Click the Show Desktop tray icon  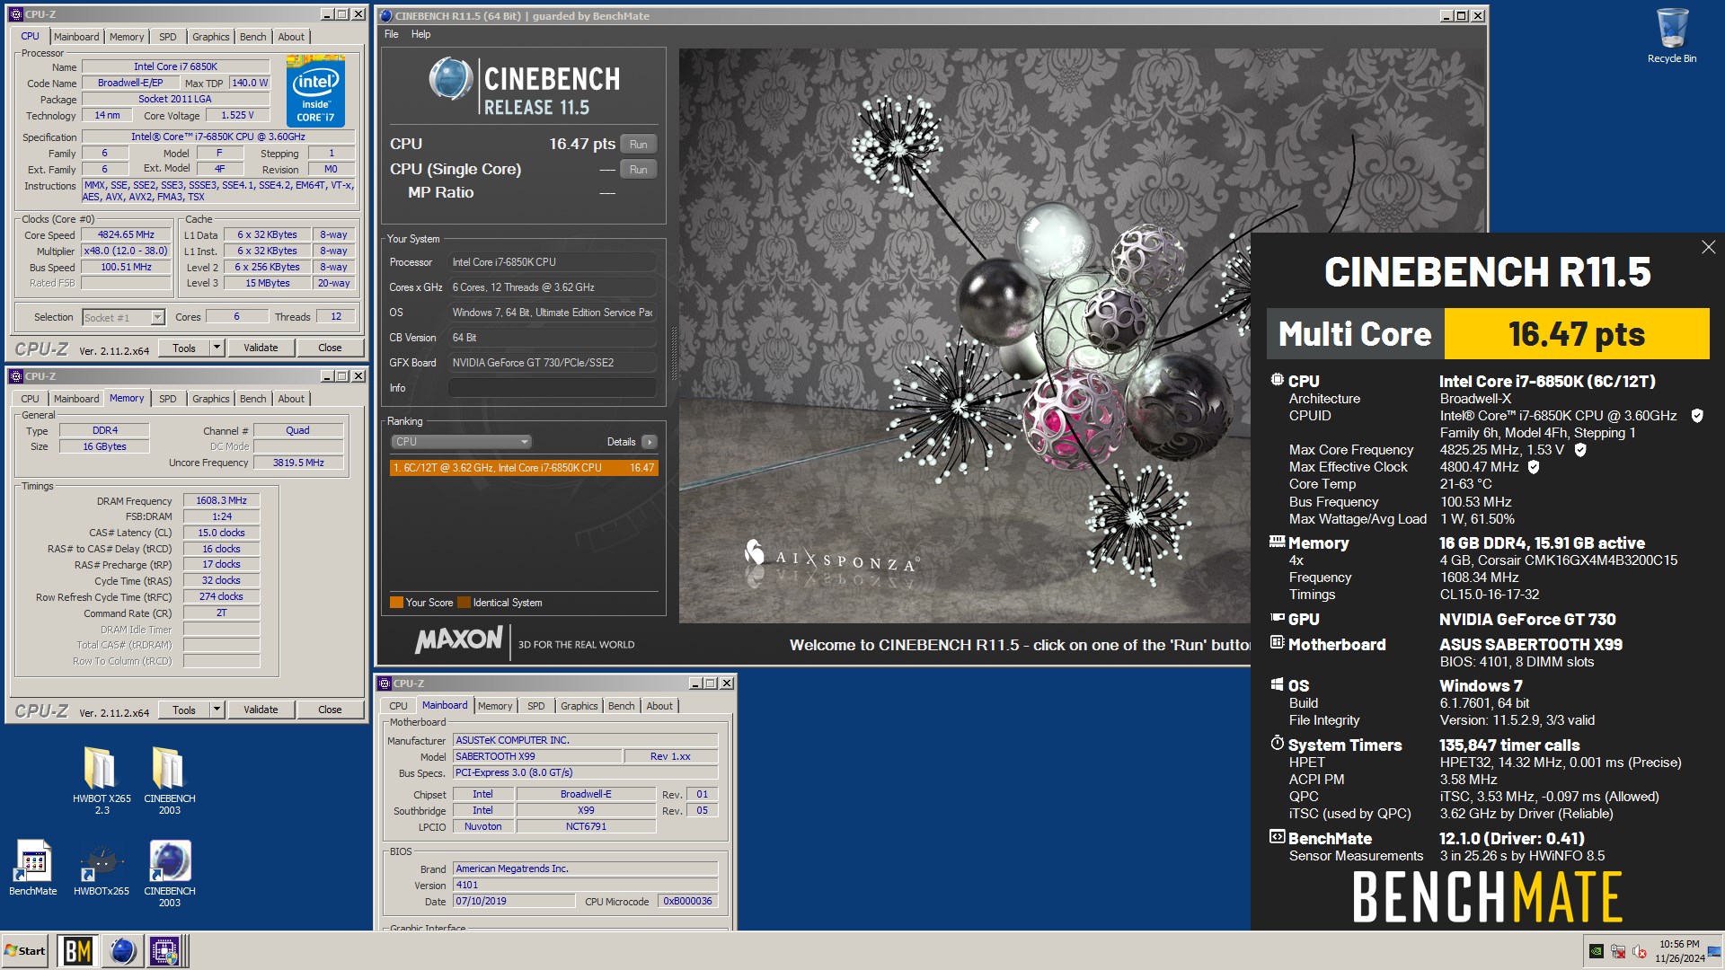pos(1714,951)
